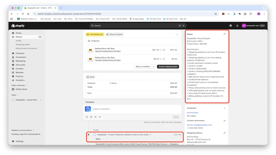Click the Discounts icon in sidebar

click(x=13, y=65)
